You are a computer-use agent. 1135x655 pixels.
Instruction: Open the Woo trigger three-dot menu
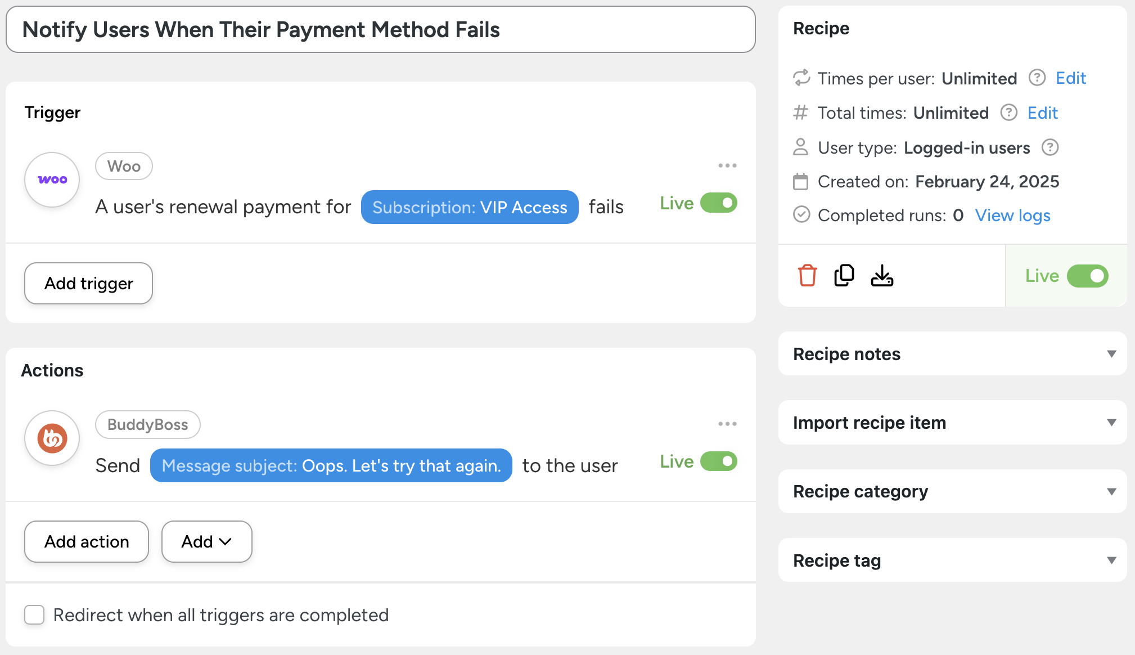tap(727, 165)
